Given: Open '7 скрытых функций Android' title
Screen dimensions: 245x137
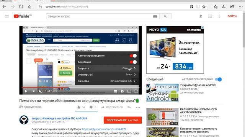Looking at the screenshot, I should pos(198,85).
